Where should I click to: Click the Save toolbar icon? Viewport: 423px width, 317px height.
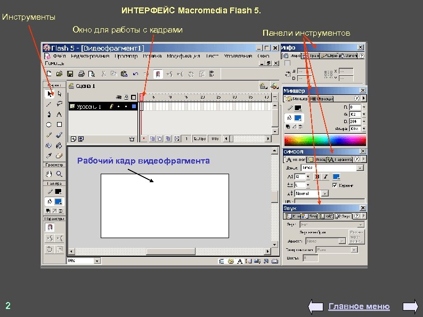click(70, 74)
